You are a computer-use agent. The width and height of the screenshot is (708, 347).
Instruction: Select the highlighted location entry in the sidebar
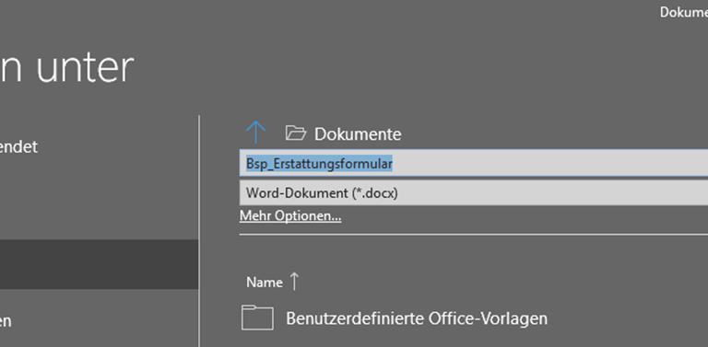tap(99, 264)
